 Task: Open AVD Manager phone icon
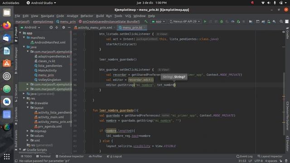click(x=269, y=21)
